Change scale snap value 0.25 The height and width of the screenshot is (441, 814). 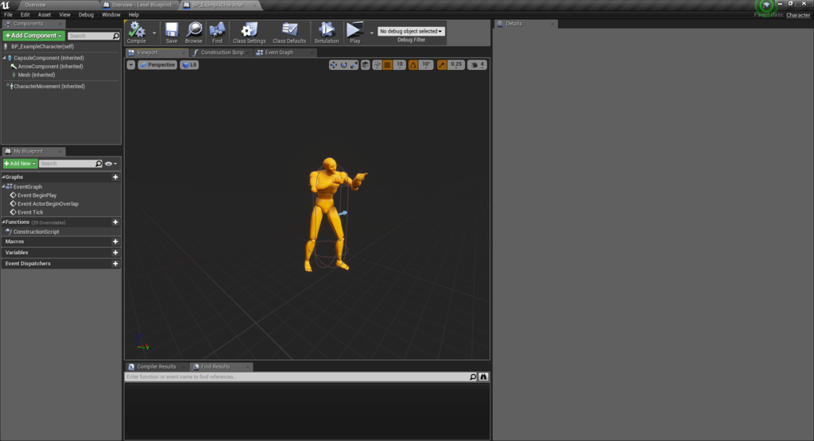pos(455,65)
